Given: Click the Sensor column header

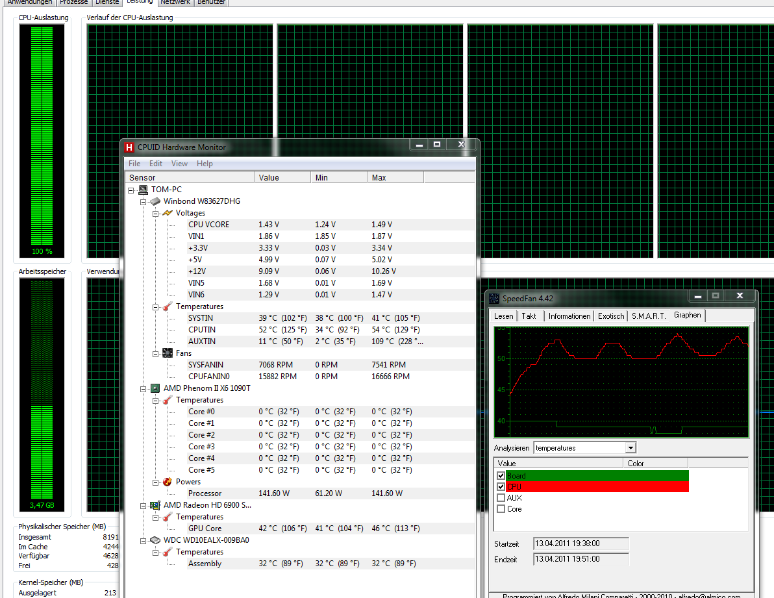Looking at the screenshot, I should (x=190, y=178).
